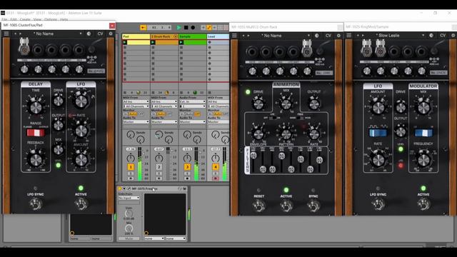Open the Options menu
The height and width of the screenshot is (257, 457).
coord(51,19)
